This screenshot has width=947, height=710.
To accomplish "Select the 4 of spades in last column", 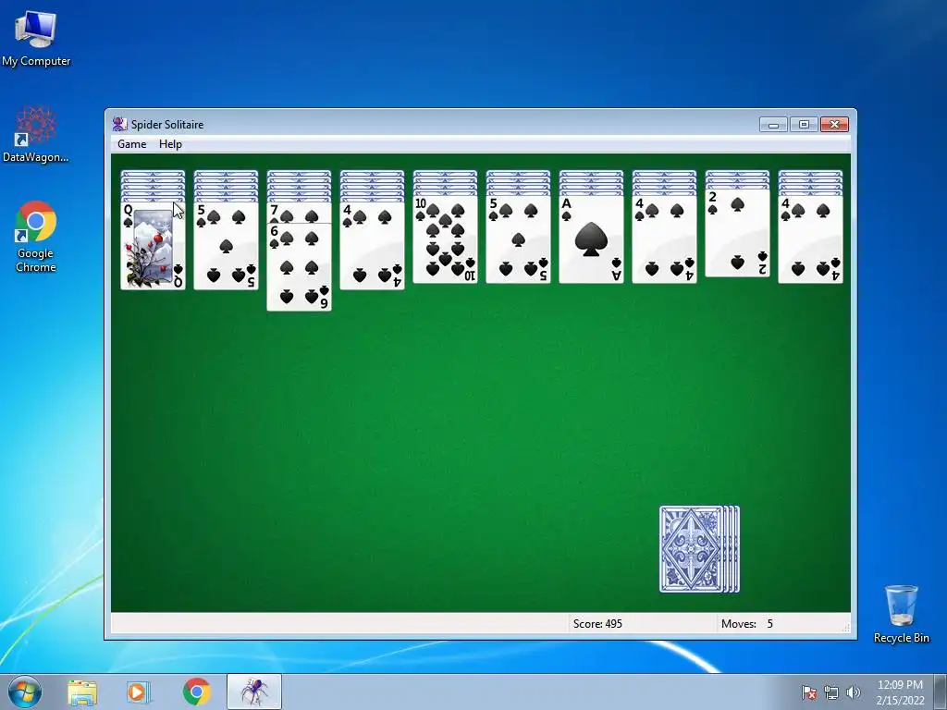I will pyautogui.click(x=810, y=239).
